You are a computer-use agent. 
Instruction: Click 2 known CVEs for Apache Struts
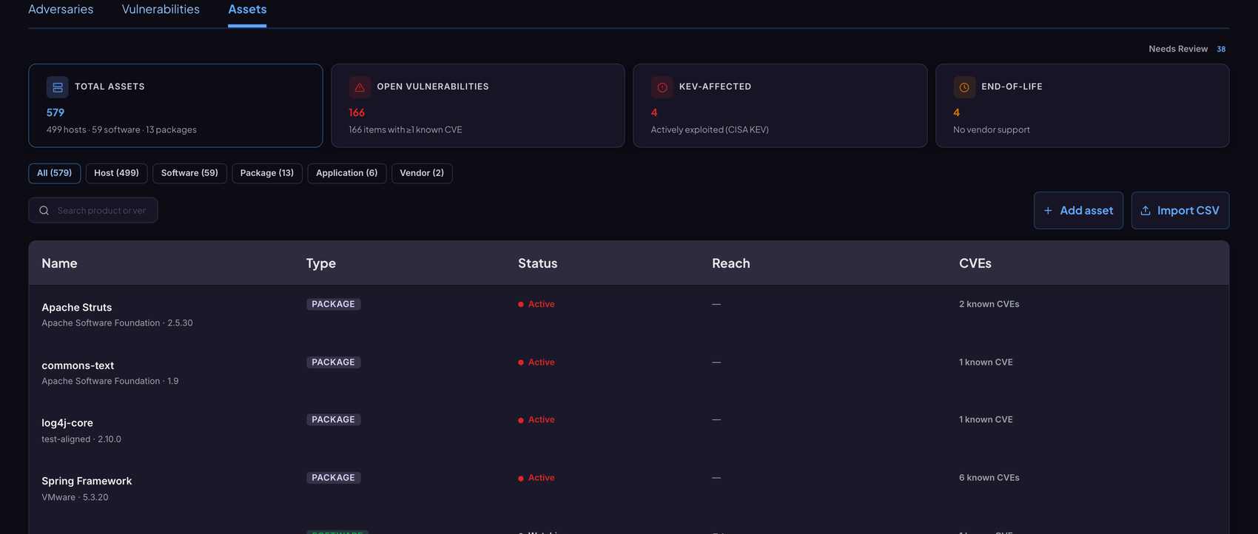(x=989, y=304)
